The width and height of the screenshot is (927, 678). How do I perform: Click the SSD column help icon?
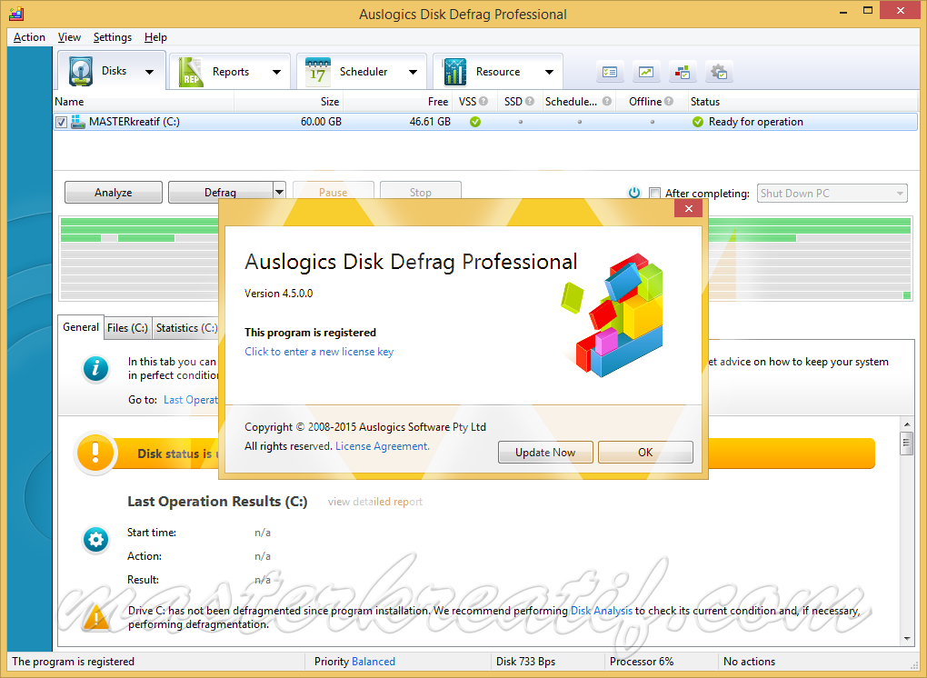pos(530,101)
